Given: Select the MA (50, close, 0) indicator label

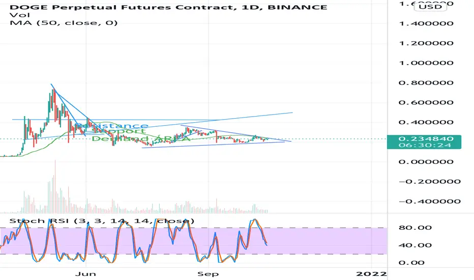Looking at the screenshot, I should [x=64, y=23].
